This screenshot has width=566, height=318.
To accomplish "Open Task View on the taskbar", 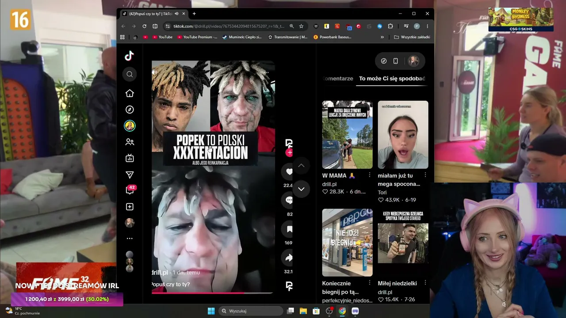I will [x=291, y=311].
